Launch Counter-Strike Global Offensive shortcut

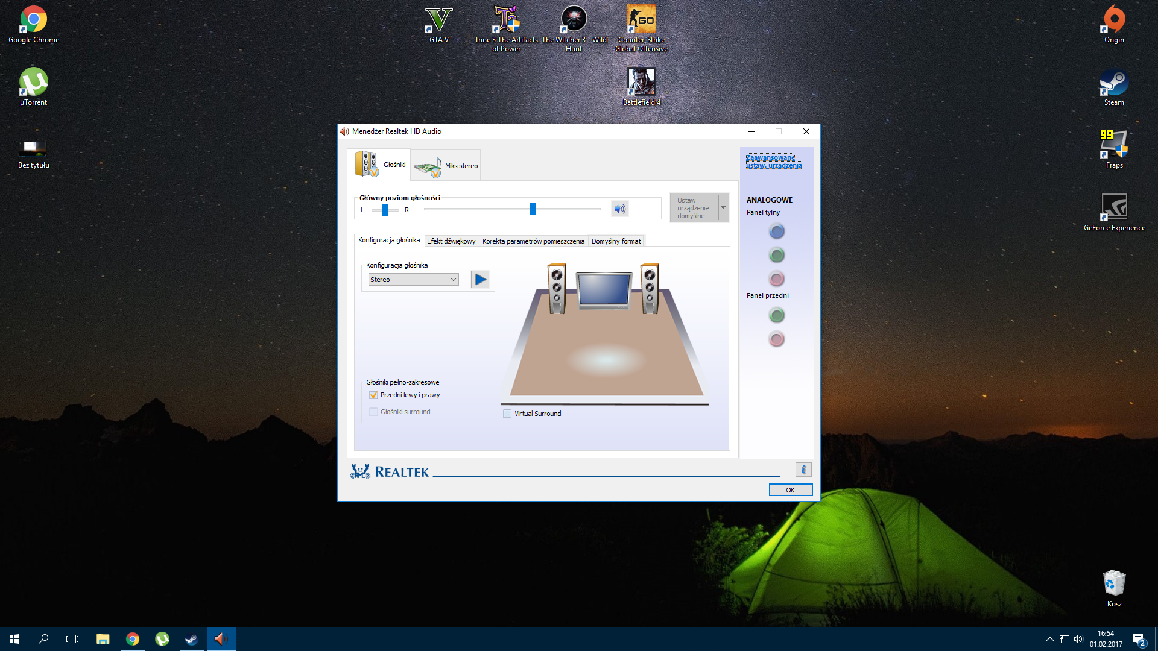pos(642,29)
